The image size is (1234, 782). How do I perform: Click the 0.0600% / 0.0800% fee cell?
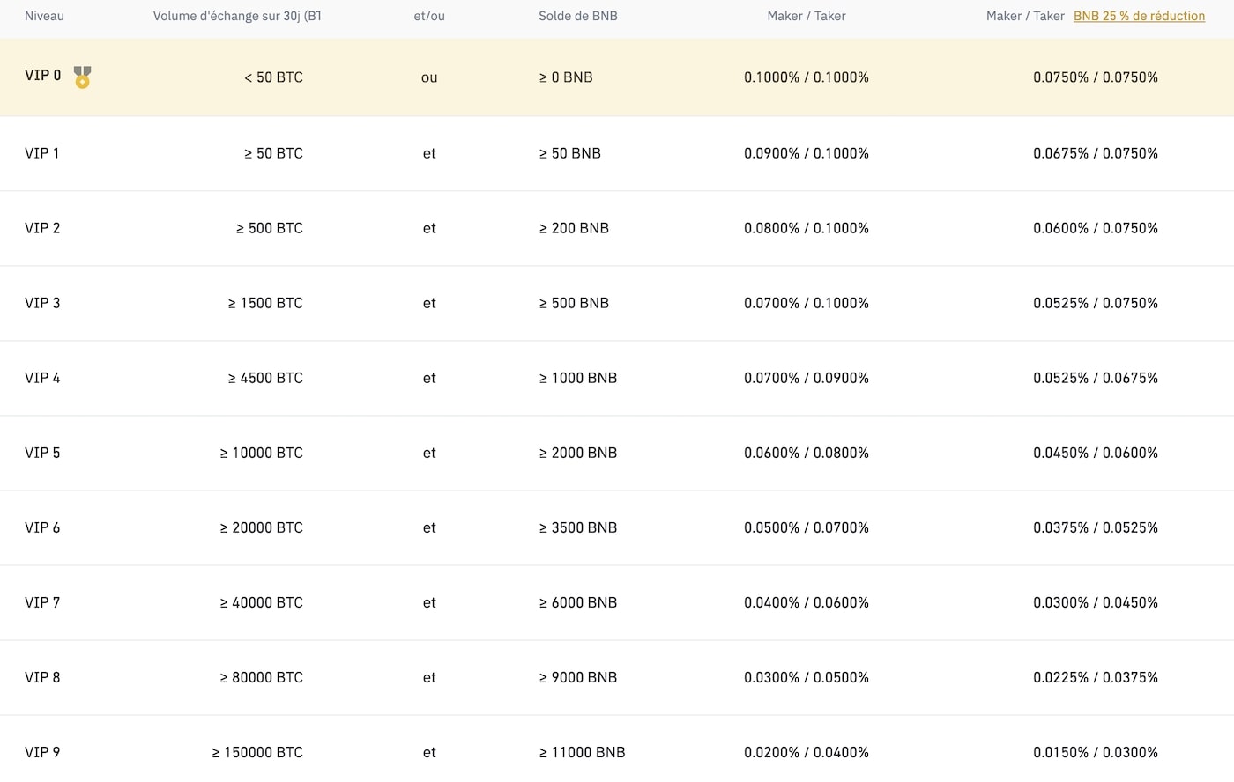[x=807, y=453]
